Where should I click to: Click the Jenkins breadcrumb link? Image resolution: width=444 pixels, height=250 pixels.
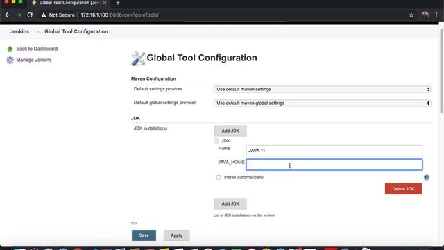pyautogui.click(x=19, y=31)
